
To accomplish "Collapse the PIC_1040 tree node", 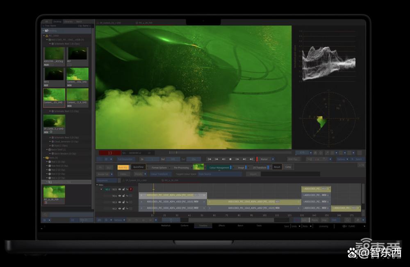I will tap(44, 36).
